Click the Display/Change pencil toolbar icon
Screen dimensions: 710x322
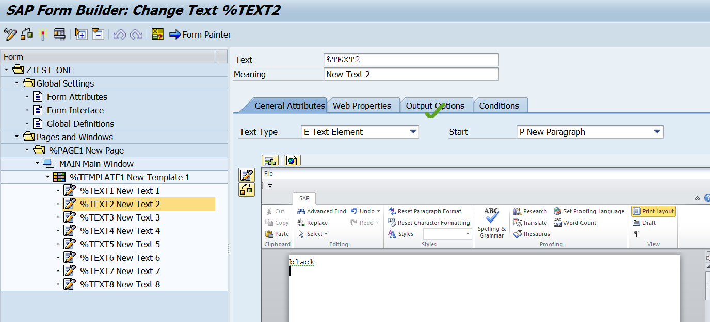[x=10, y=35]
